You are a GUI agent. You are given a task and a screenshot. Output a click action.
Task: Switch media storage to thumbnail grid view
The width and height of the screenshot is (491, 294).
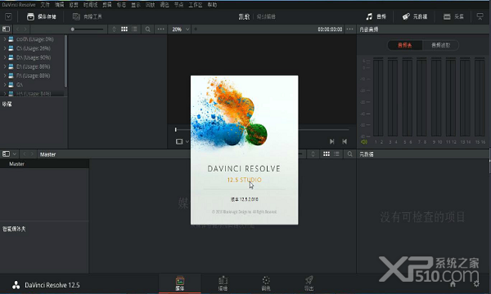(x=124, y=29)
